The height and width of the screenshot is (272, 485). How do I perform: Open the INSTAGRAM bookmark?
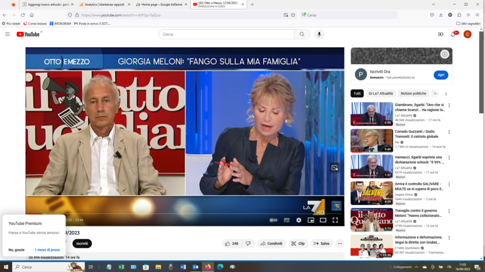60,23
